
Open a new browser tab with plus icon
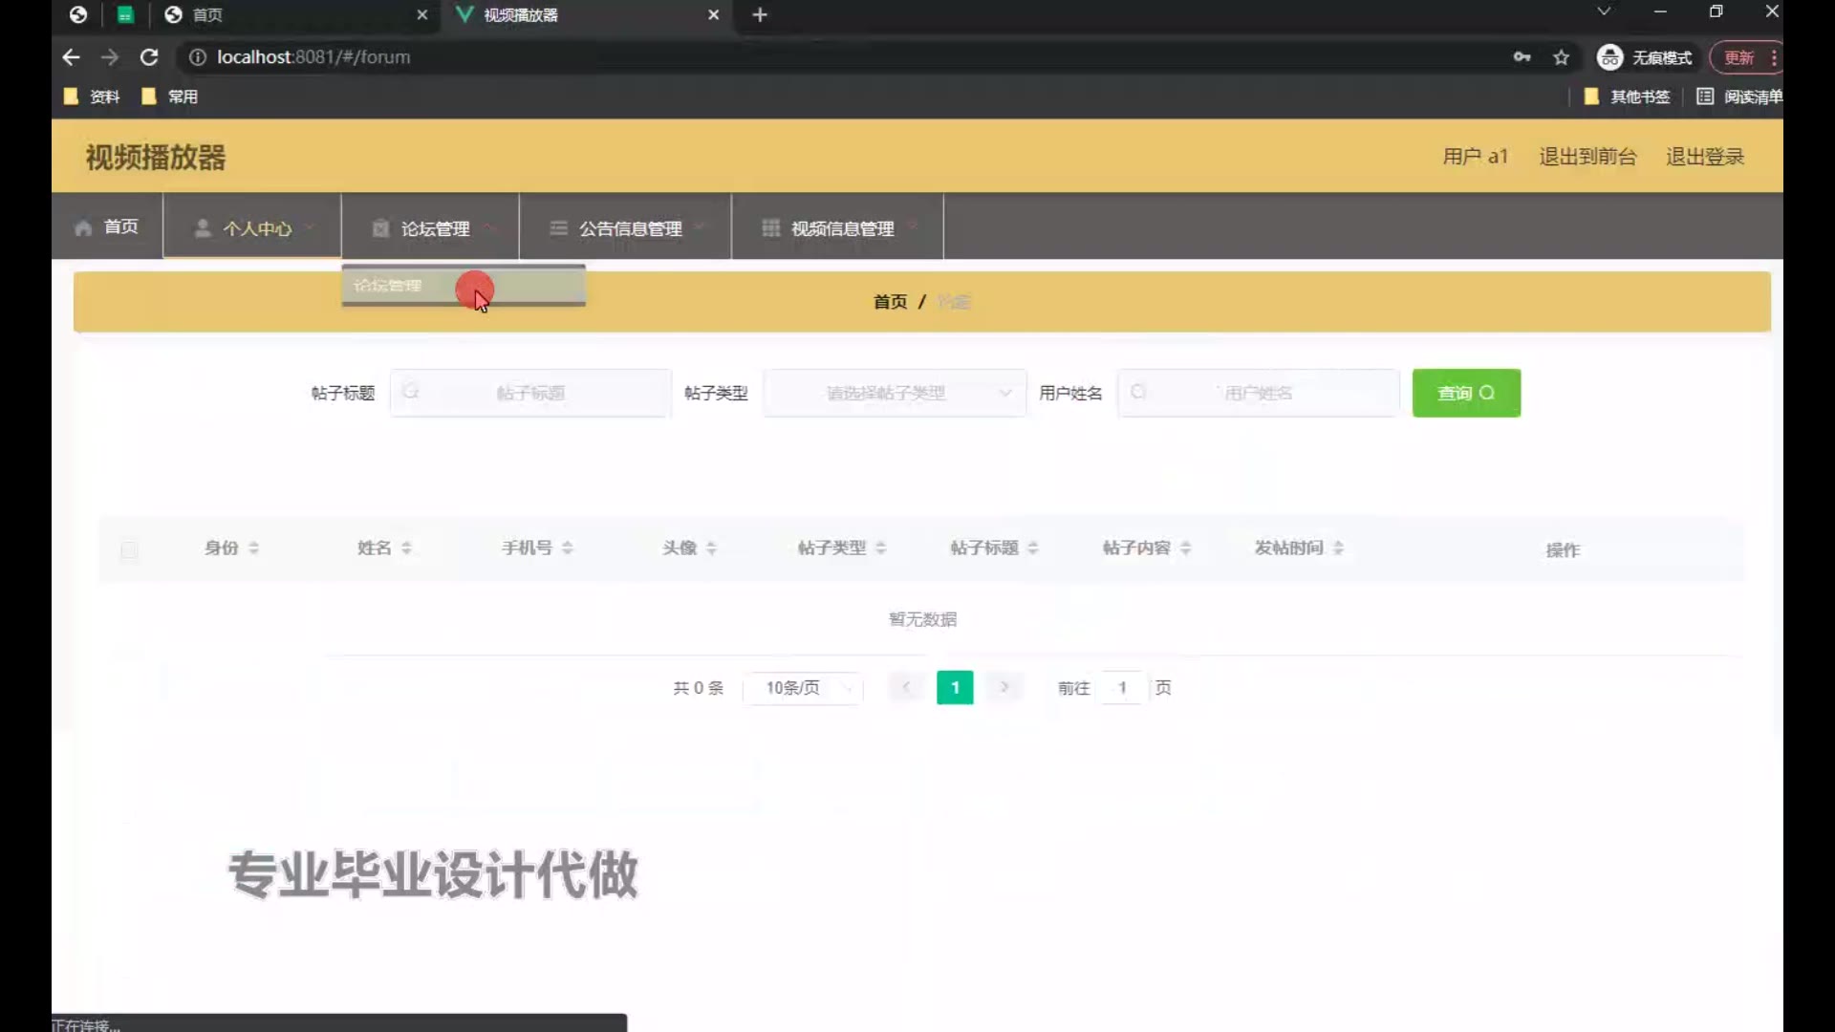(760, 14)
